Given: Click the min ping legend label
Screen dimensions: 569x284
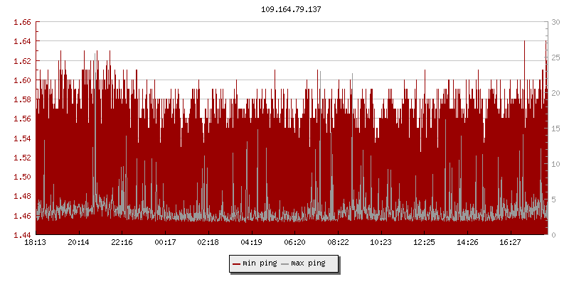Looking at the screenshot, I should coord(260,264).
